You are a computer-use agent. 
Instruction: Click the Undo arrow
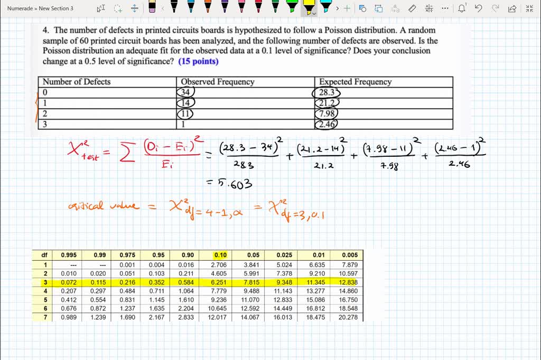point(478,8)
